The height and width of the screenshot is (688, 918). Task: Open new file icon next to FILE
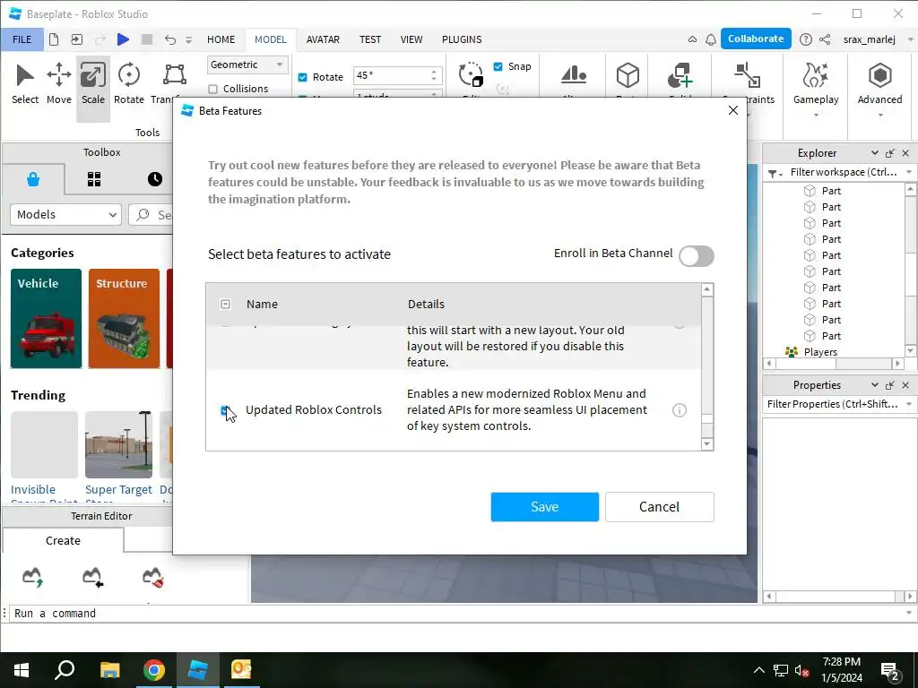click(54, 39)
